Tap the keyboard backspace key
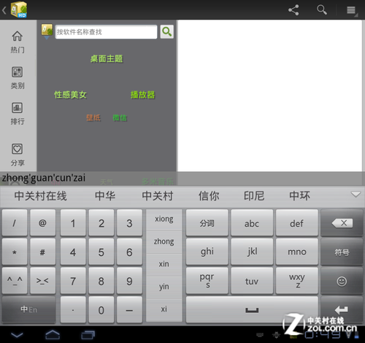The image size is (365, 343). coord(342,223)
